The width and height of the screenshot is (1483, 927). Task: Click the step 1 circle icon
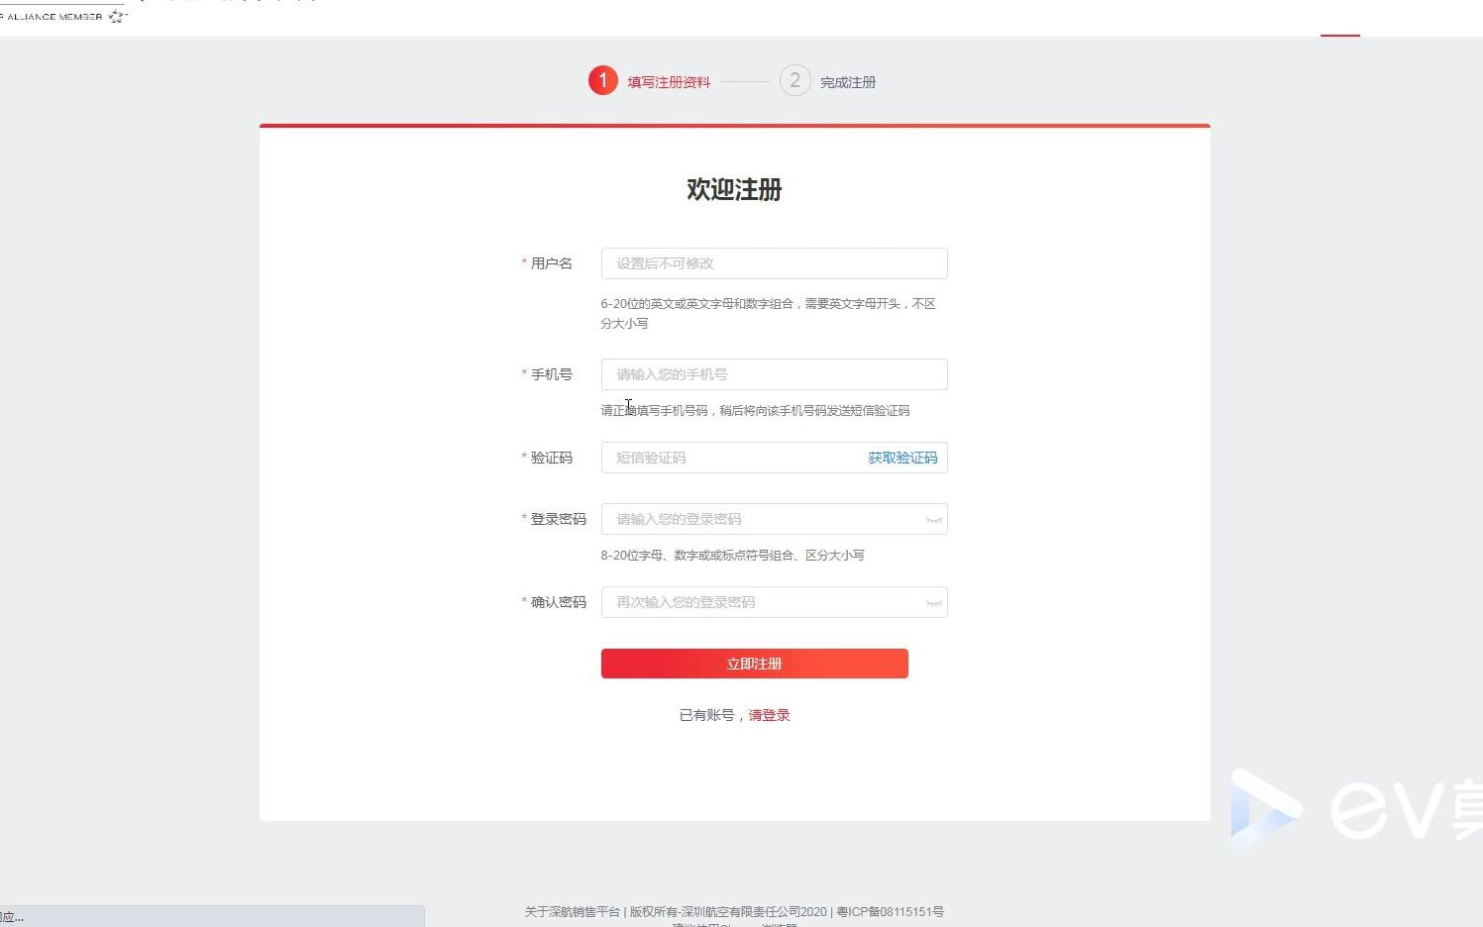[x=602, y=80]
